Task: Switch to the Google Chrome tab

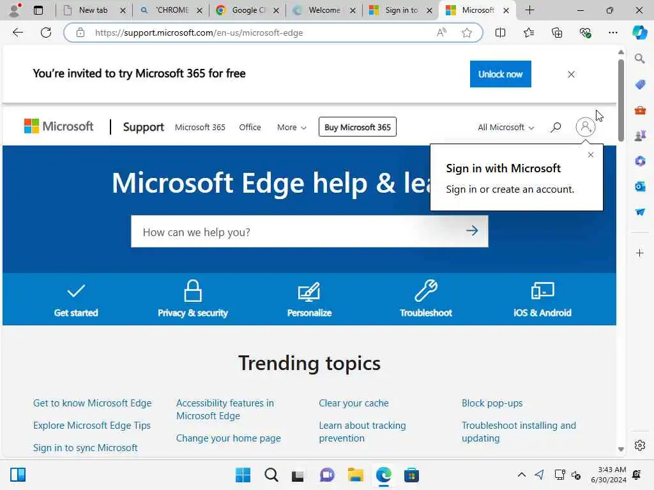Action: [x=248, y=10]
